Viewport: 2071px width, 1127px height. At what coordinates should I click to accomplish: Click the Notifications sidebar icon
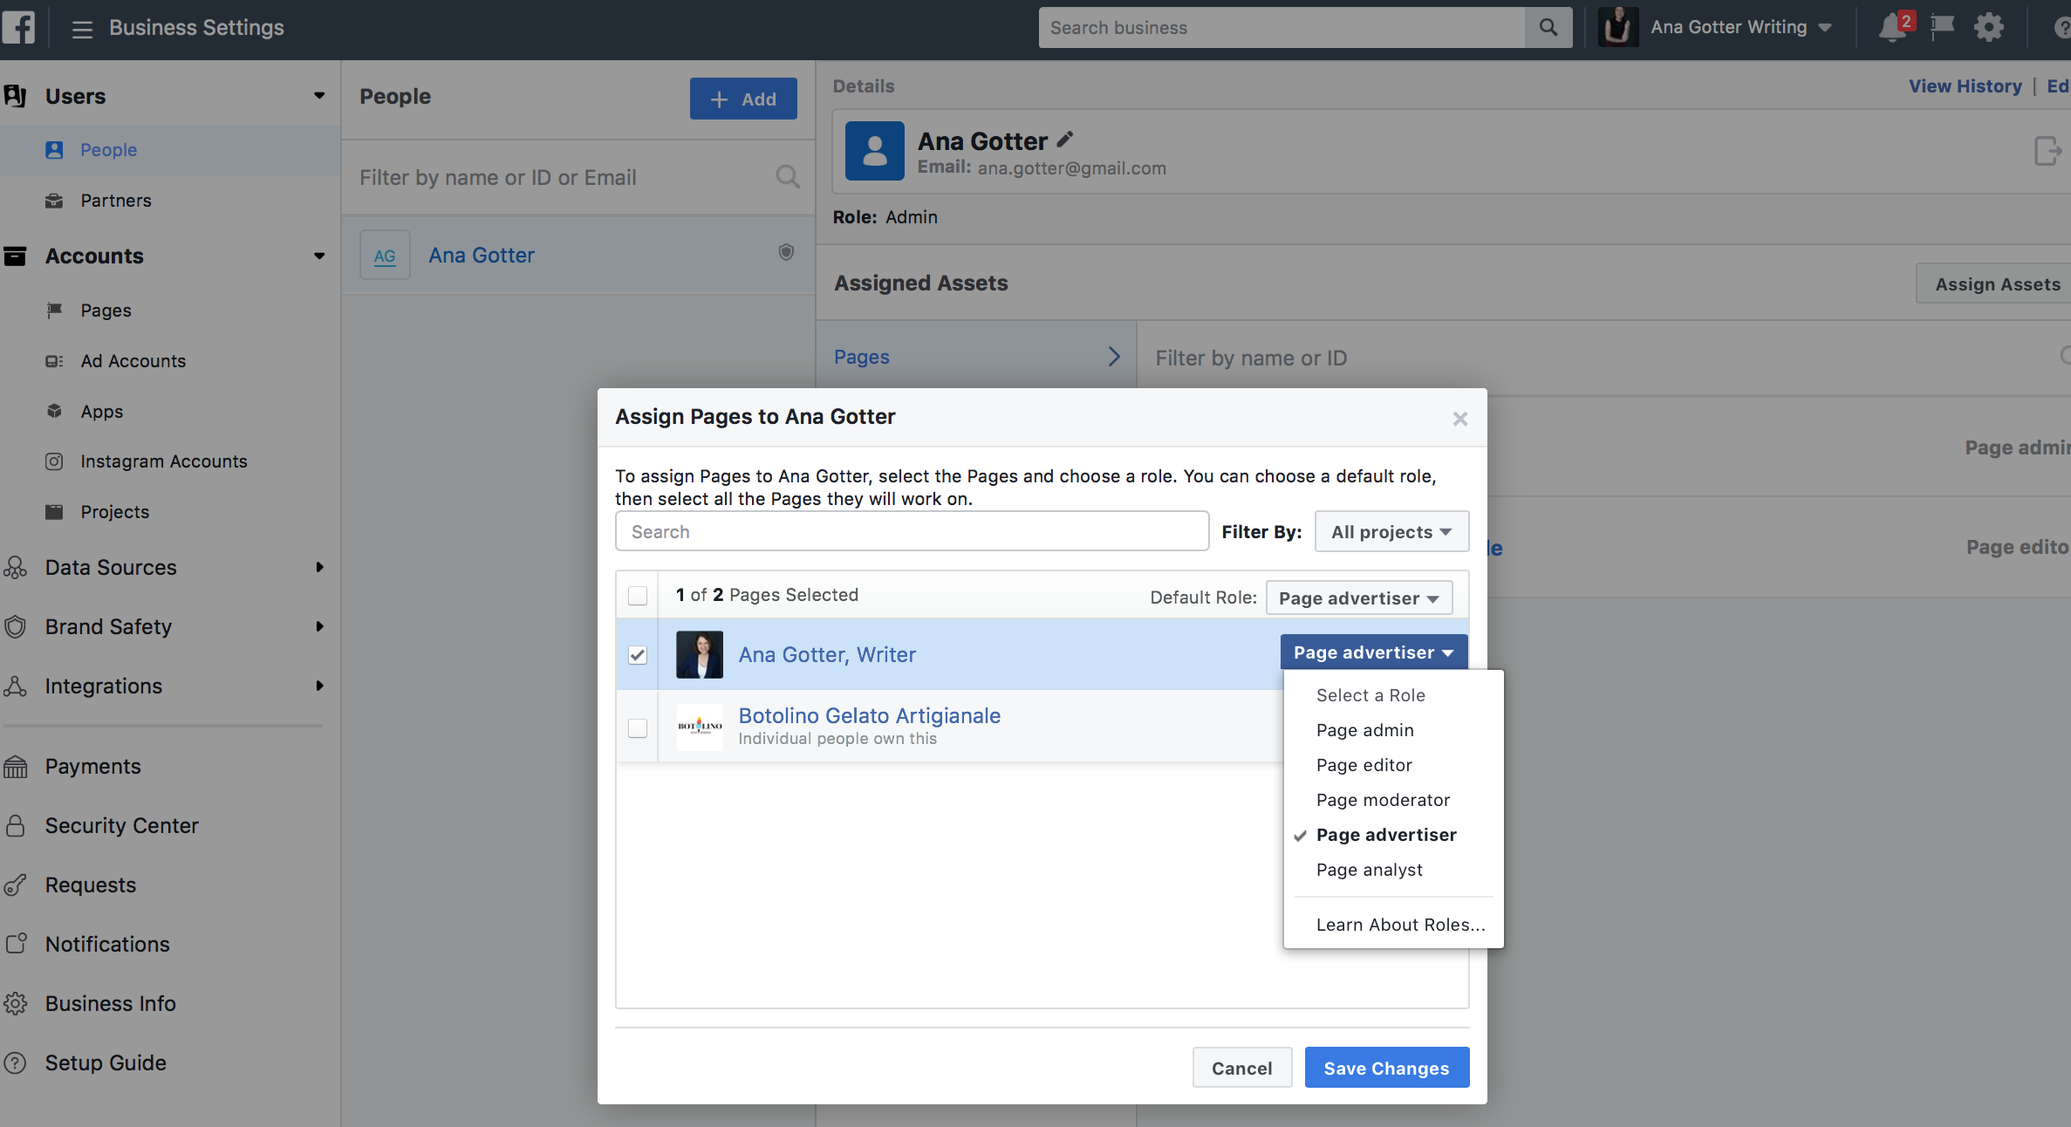tap(16, 944)
